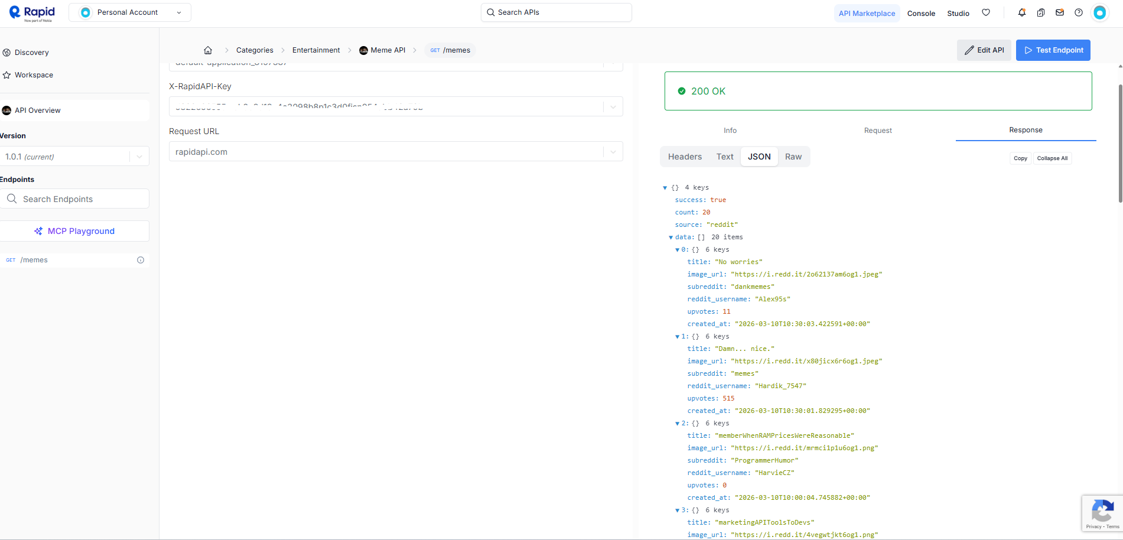This screenshot has height=540, width=1123.
Task: Click the "HarvieCZ" username value
Action: point(774,473)
